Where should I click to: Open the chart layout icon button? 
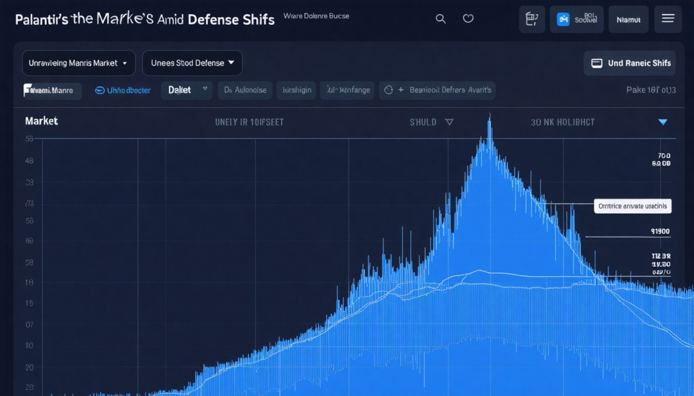(532, 19)
